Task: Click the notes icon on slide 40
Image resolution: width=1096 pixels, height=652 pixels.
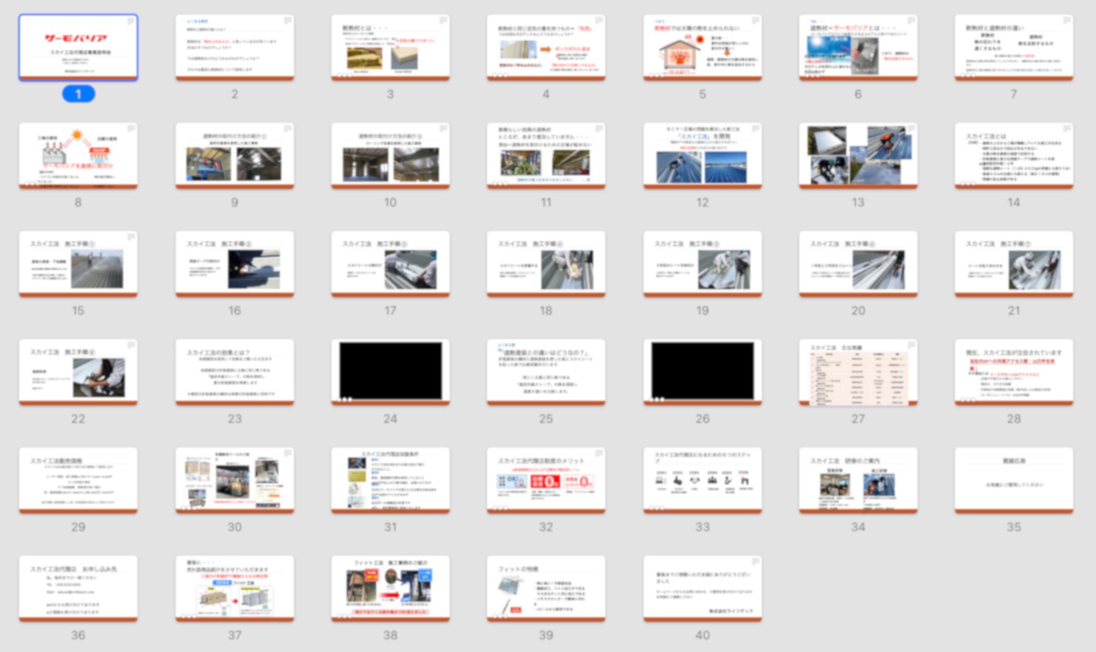Action: point(756,562)
